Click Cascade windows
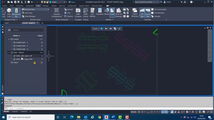 coord(156,16)
